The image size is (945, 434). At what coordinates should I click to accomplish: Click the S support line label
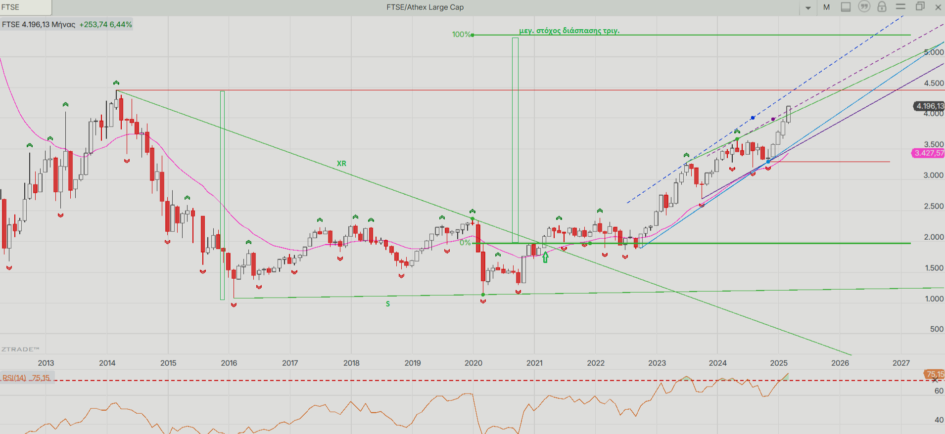click(388, 304)
